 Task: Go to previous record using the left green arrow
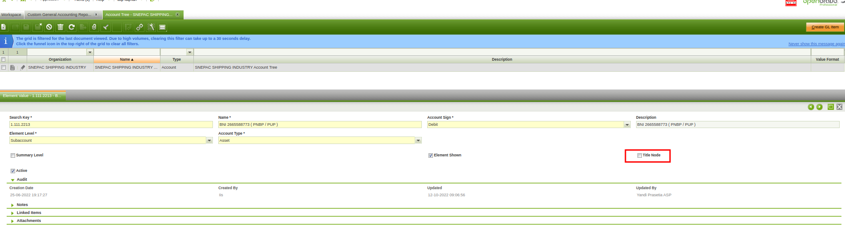[811, 107]
